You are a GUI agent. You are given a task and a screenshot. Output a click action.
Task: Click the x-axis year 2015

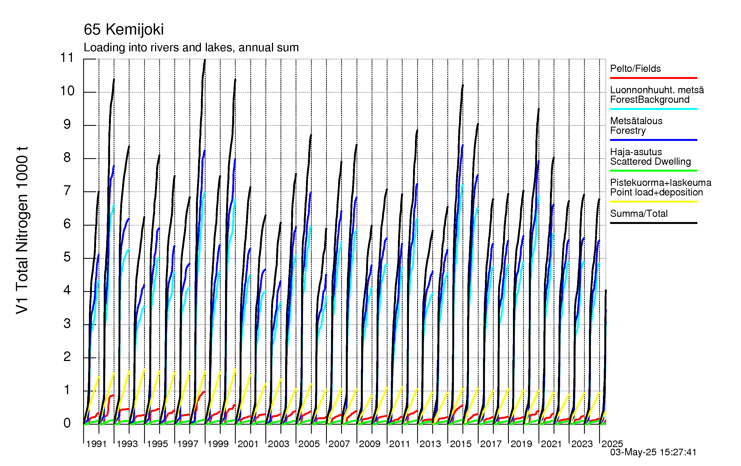461,444
